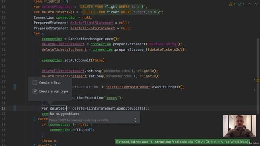
Task: Click 'prepareStatement' call on line 21
Action: (x=131, y=49)
